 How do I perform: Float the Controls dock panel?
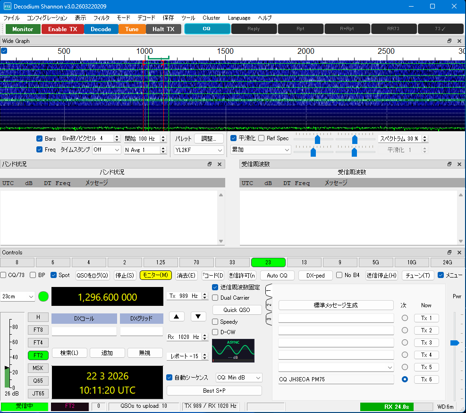coord(449,253)
